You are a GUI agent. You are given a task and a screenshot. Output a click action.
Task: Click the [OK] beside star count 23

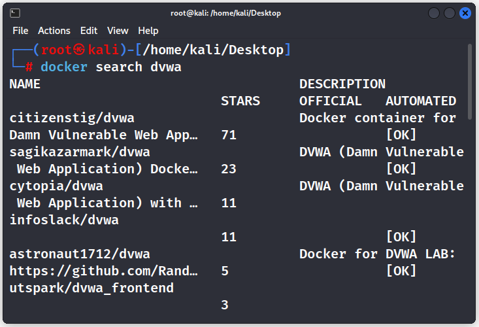click(401, 169)
